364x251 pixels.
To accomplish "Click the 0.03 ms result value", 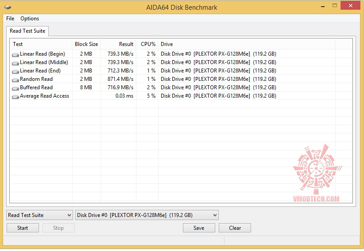I will pyautogui.click(x=124, y=96).
